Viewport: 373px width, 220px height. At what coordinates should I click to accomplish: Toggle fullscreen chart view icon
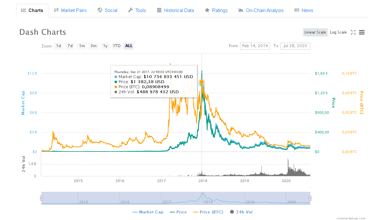[353, 32]
